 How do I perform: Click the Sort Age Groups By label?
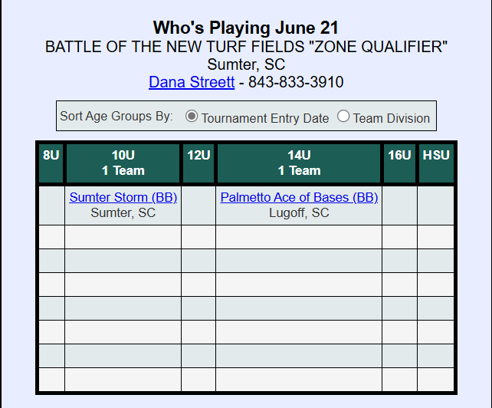[x=116, y=117]
